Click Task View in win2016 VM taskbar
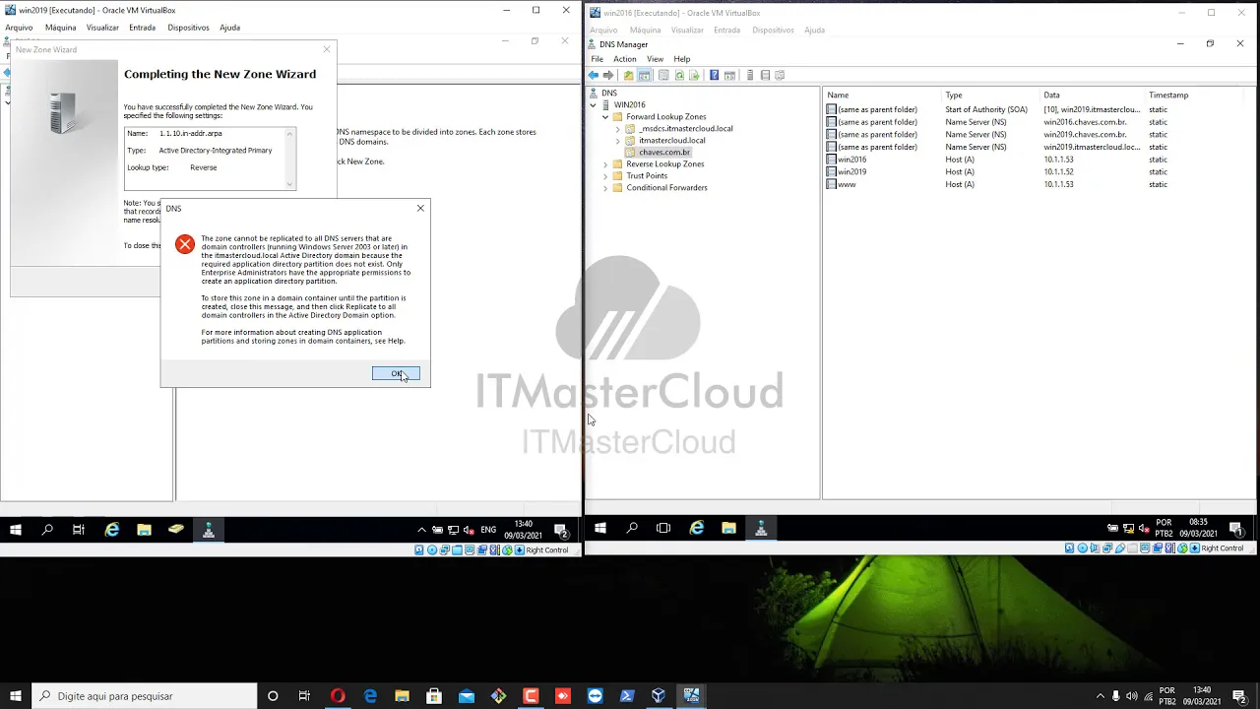Image resolution: width=1260 pixels, height=709 pixels. pyautogui.click(x=663, y=528)
